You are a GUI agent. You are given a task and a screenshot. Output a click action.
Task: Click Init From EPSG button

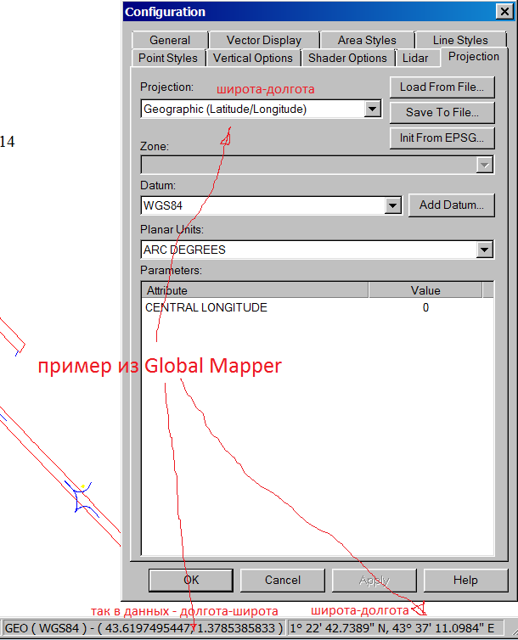click(442, 138)
